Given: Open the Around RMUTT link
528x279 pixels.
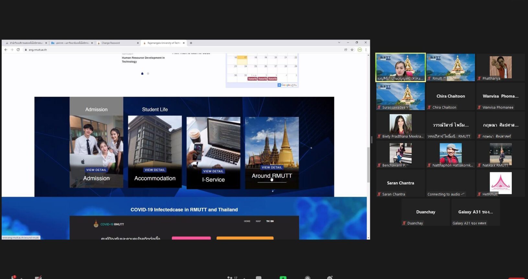Looking at the screenshot, I should (x=272, y=176).
